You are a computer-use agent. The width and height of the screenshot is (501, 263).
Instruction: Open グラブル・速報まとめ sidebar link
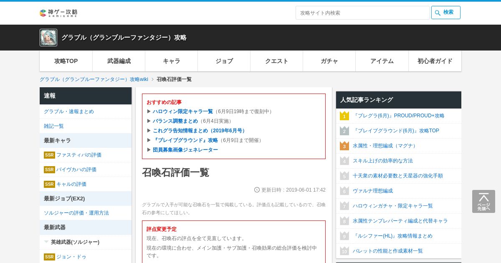click(x=69, y=111)
